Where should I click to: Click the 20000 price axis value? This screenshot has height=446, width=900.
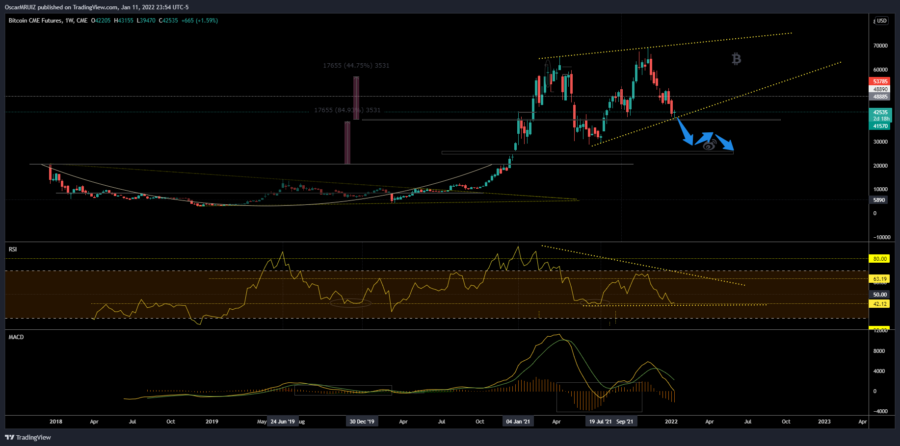[x=880, y=166]
